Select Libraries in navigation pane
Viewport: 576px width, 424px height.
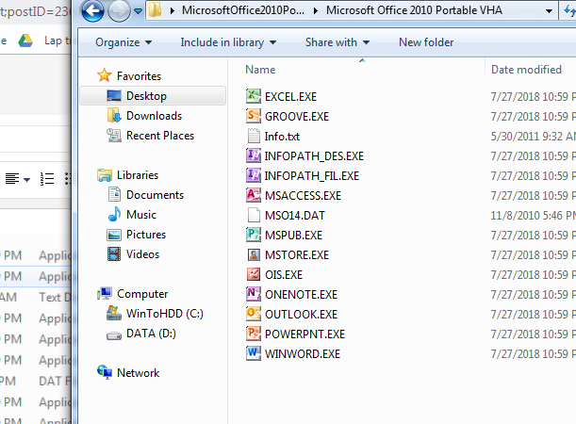[x=138, y=175]
